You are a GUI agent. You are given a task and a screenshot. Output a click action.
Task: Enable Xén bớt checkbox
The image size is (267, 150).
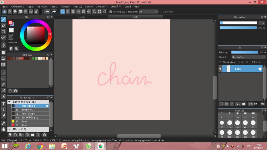click(x=239, y=62)
